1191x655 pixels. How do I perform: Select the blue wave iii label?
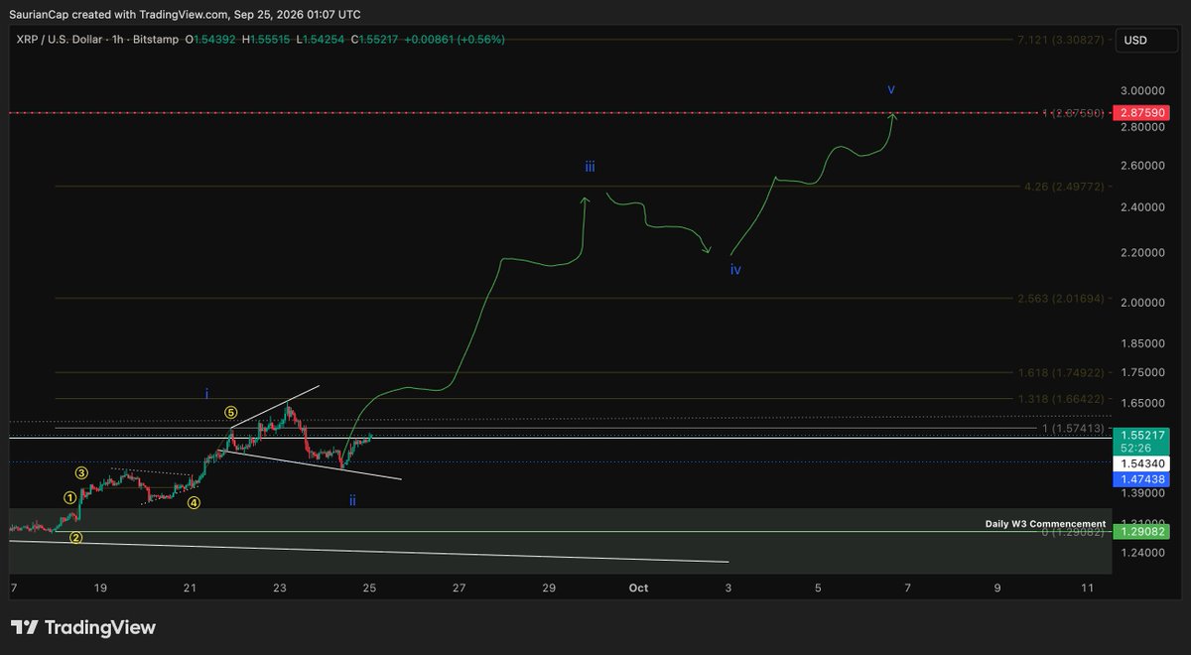(x=590, y=167)
